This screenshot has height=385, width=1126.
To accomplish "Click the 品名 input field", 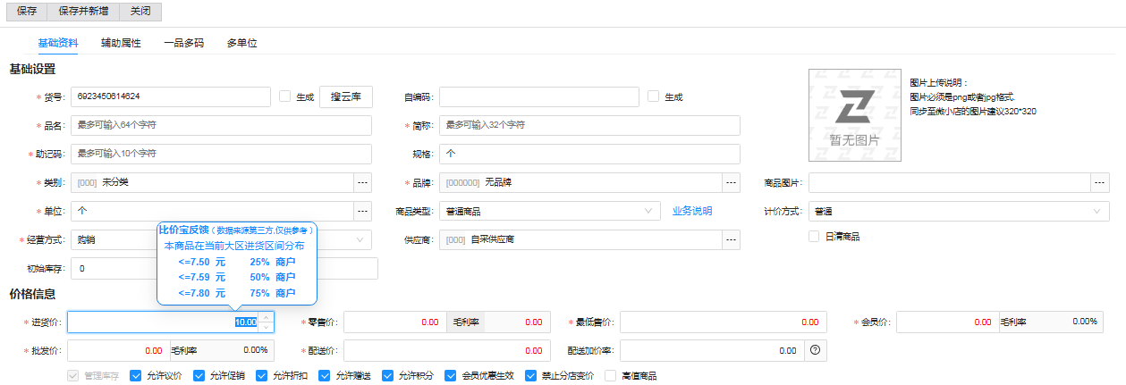I will click(221, 125).
